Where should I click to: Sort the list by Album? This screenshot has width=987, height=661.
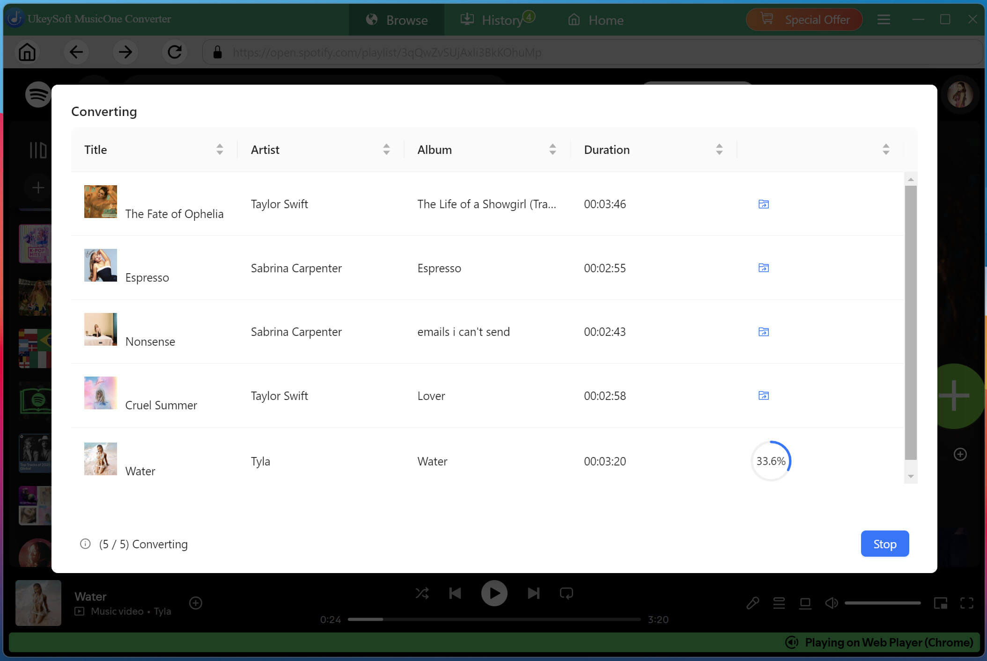click(552, 149)
